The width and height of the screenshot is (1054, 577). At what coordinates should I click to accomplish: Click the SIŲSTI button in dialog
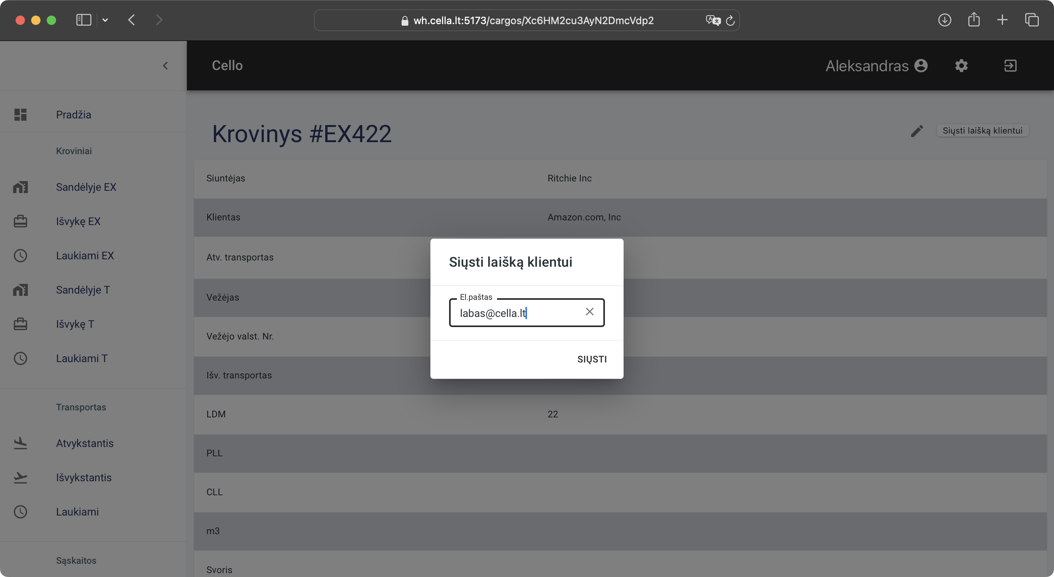[592, 359]
